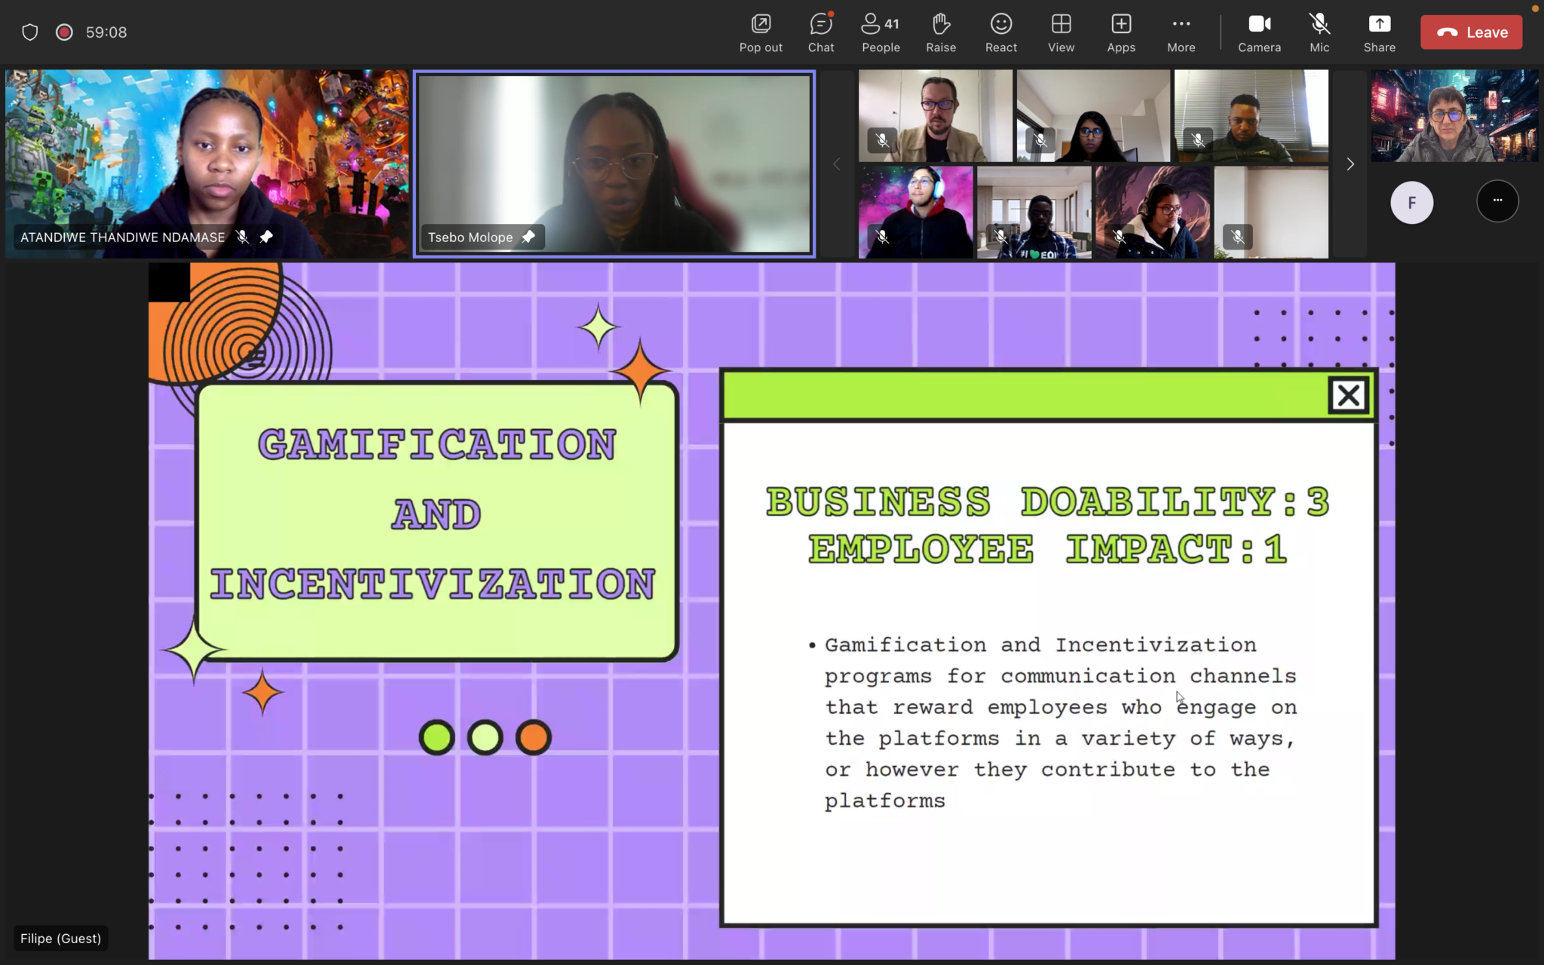Viewport: 1544px width, 965px height.
Task: Open the People list
Action: click(879, 32)
